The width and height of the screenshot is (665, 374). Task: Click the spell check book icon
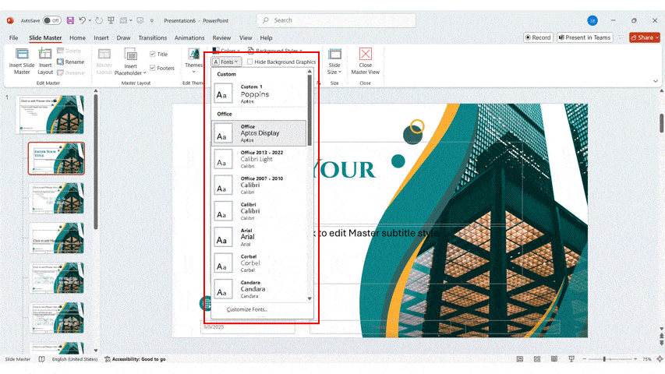[41, 359]
